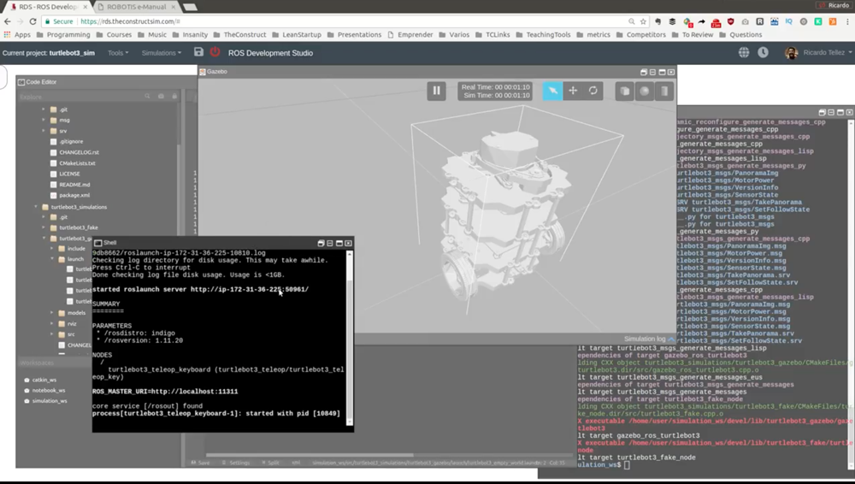Expand the msg folder
This screenshot has width=855, height=484.
[x=44, y=120]
